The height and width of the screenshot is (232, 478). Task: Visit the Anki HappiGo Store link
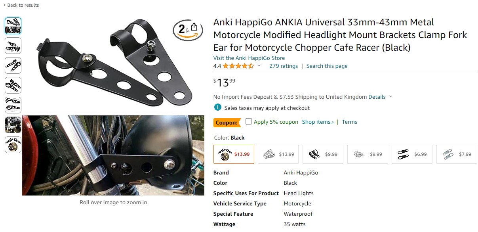click(249, 58)
